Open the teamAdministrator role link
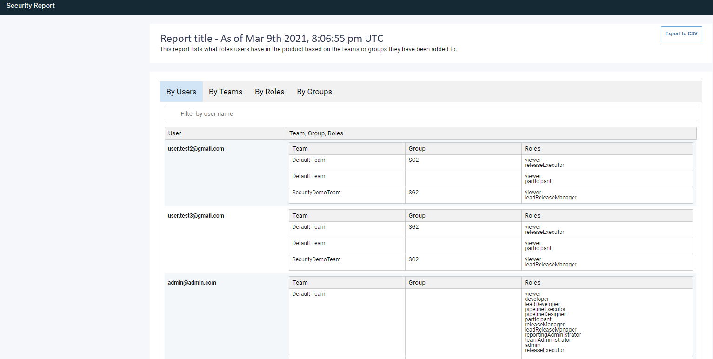The image size is (713, 359). click(x=547, y=340)
